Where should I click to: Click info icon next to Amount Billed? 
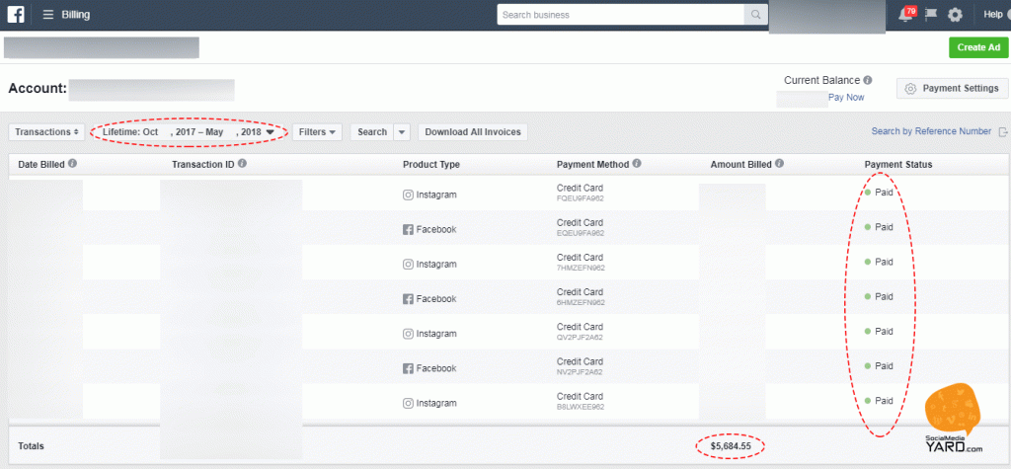(x=780, y=164)
